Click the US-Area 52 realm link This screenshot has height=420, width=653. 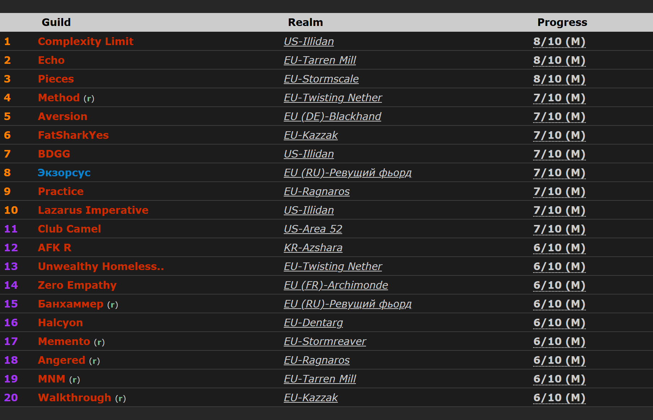coord(313,229)
